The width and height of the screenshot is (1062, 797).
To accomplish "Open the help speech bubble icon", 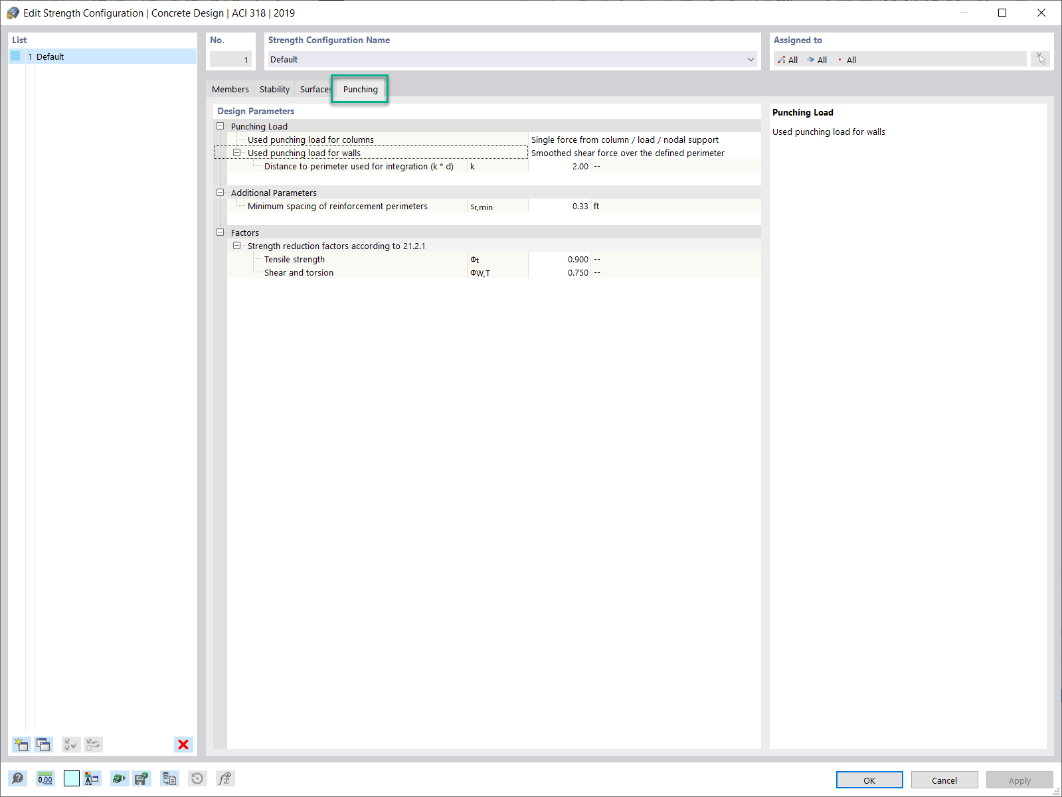I will [18, 778].
